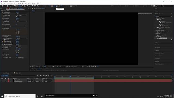The height and width of the screenshot is (98, 174).
Task: Select the Clone Stamp tool
Action: point(30,6)
